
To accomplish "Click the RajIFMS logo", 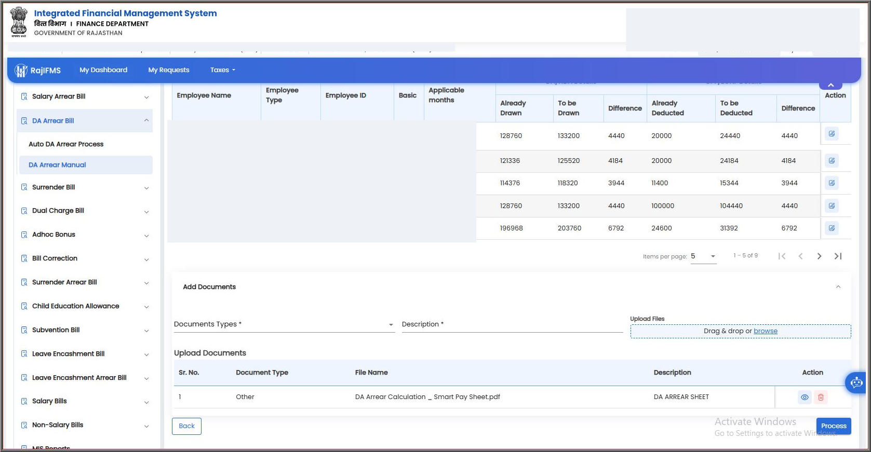I will (38, 71).
